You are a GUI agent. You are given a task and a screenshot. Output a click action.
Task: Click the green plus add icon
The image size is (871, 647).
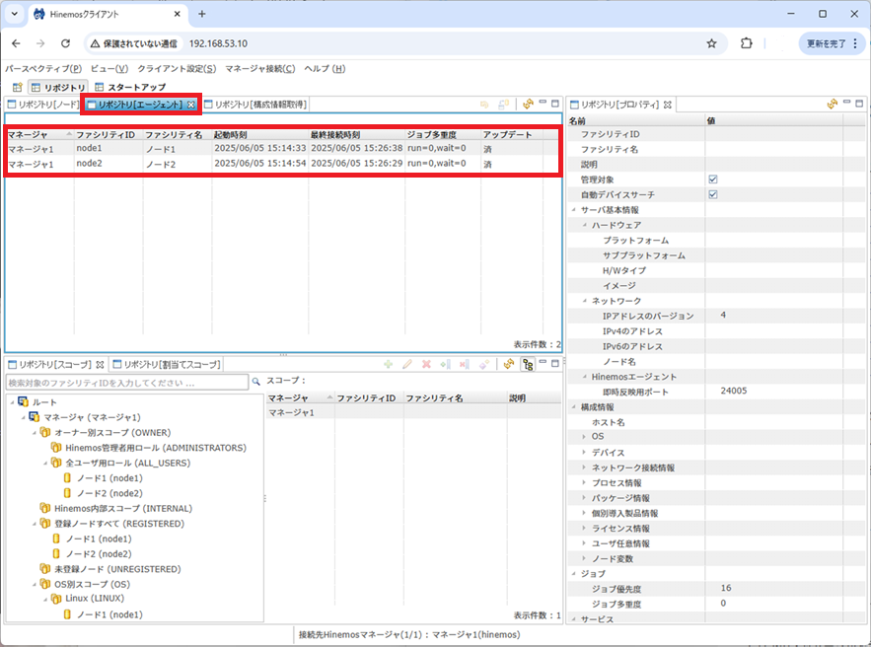click(x=389, y=364)
